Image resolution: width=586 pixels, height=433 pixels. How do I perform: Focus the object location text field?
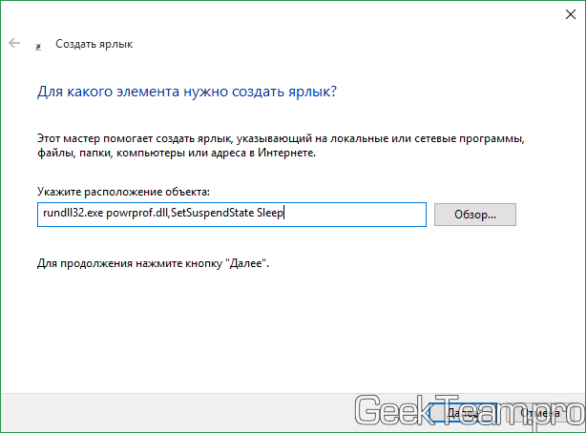pyautogui.click(x=353, y=214)
